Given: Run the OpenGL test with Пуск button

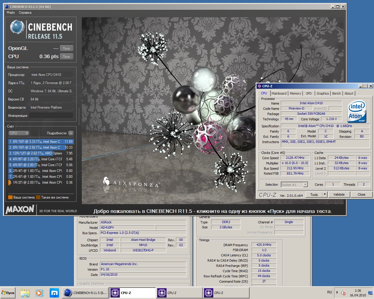Looking at the screenshot, I should 66,48.
